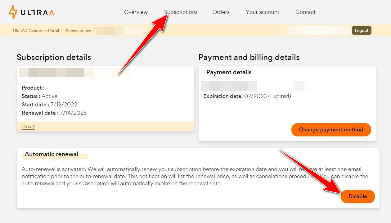Click Expiration date 07/2023 (Expired) text
Screen dimensions: 391x223
click(x=247, y=96)
